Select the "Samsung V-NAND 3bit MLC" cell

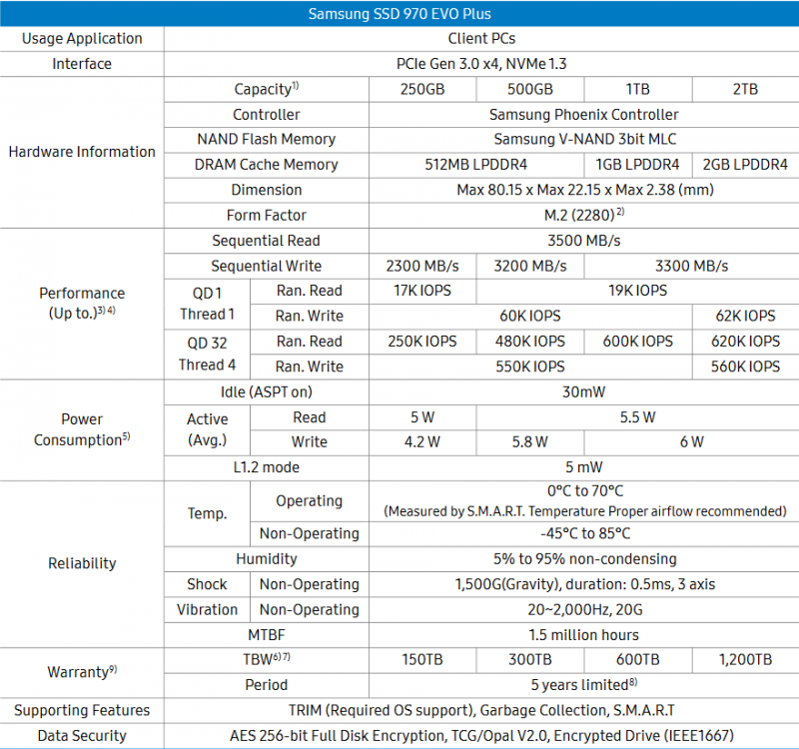(584, 140)
